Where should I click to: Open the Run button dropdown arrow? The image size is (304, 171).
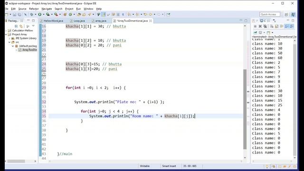point(43,14)
